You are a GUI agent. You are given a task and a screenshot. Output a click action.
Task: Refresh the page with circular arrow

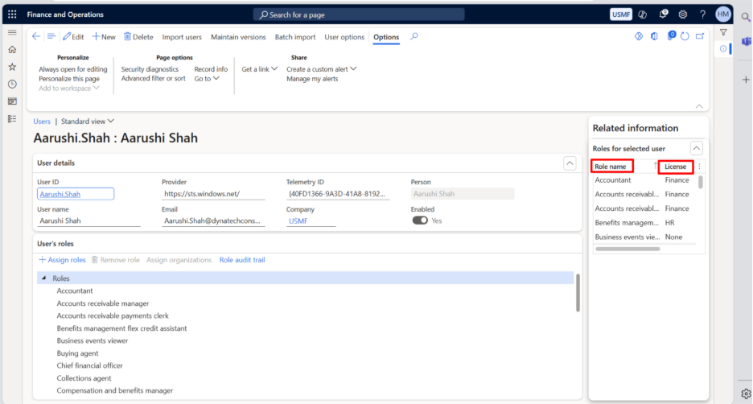(x=685, y=36)
